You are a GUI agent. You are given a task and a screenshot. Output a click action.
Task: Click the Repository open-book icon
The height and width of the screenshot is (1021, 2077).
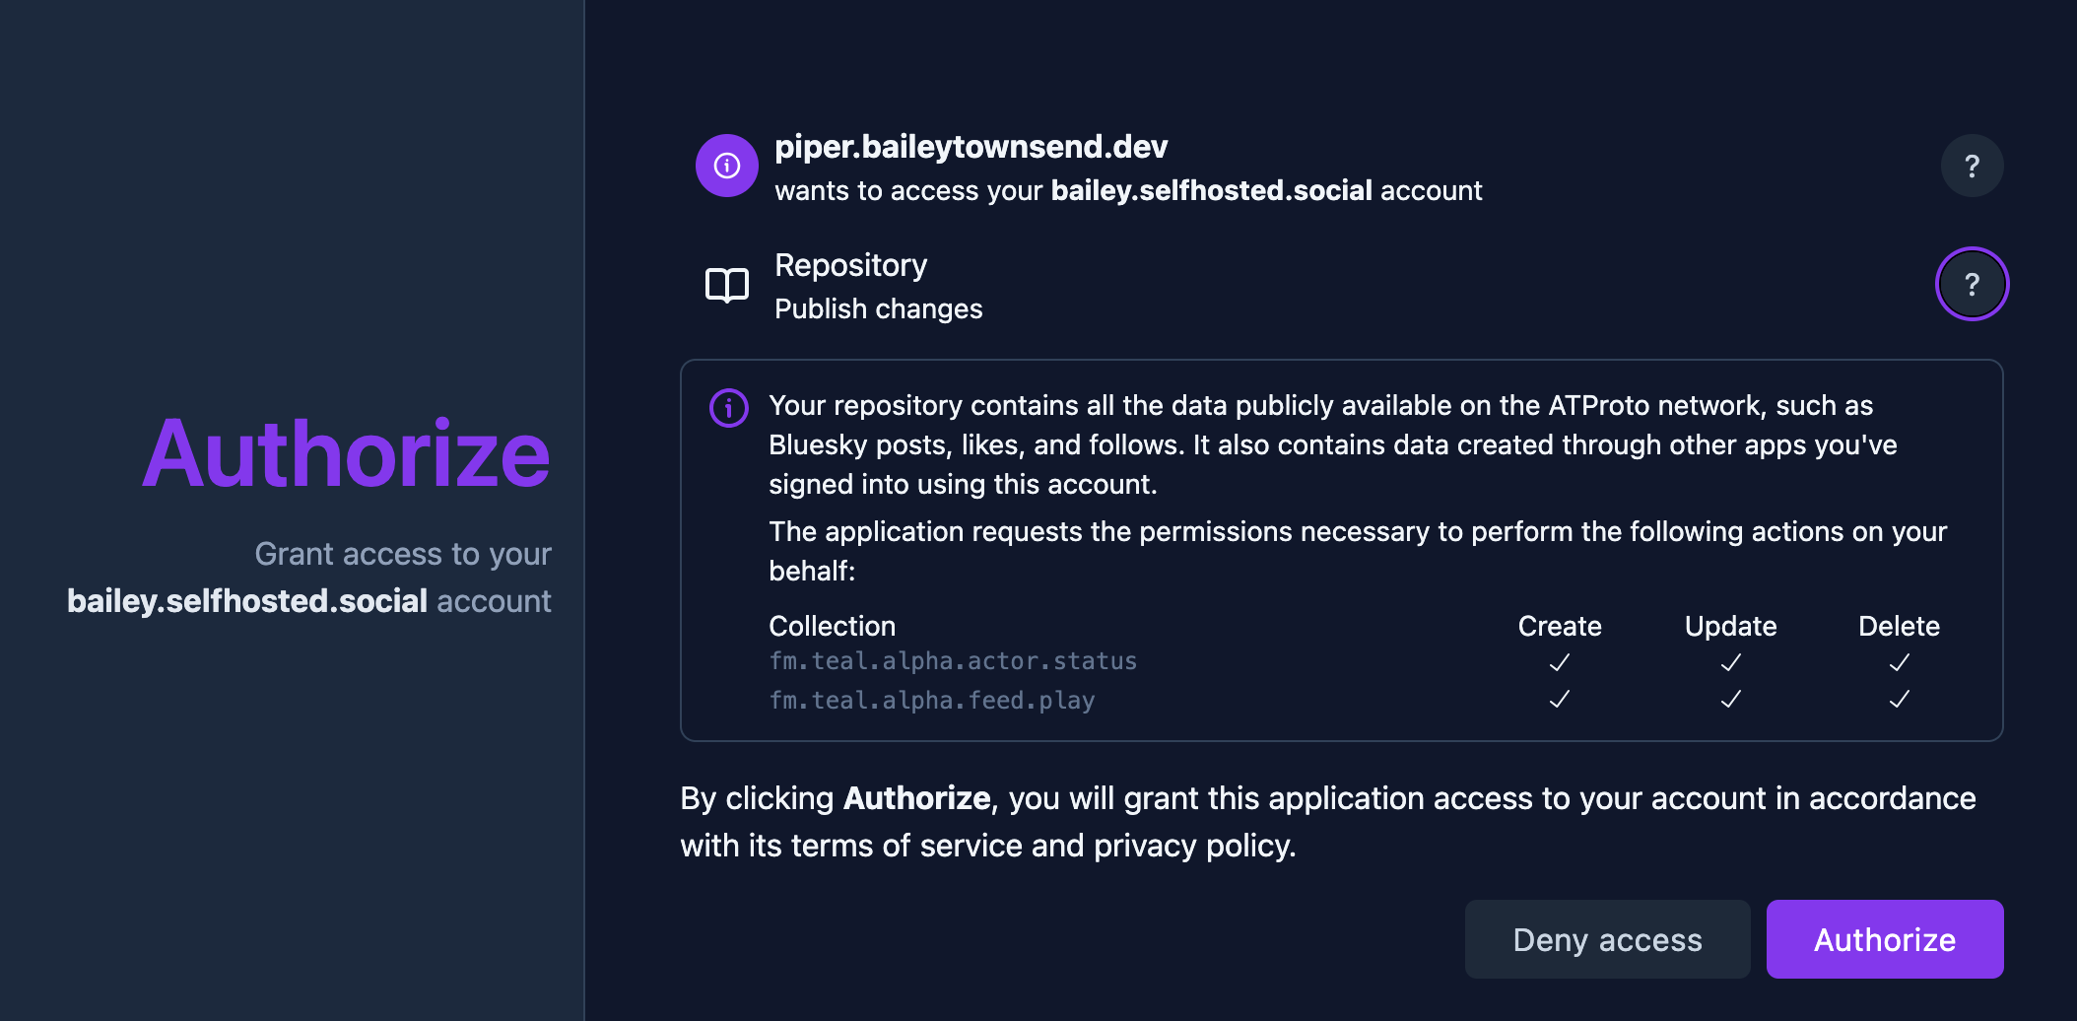(x=727, y=286)
